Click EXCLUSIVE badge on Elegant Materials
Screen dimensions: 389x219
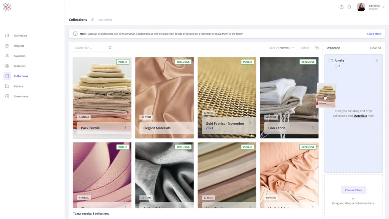[x=183, y=62]
